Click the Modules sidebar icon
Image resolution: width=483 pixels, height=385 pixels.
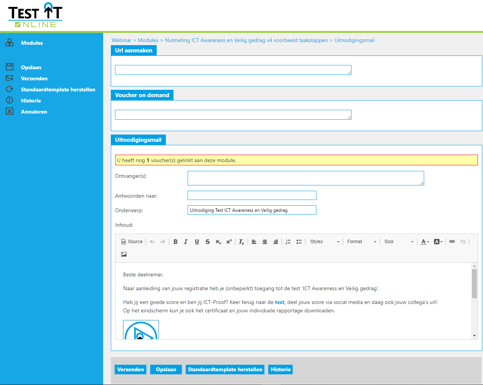[10, 43]
